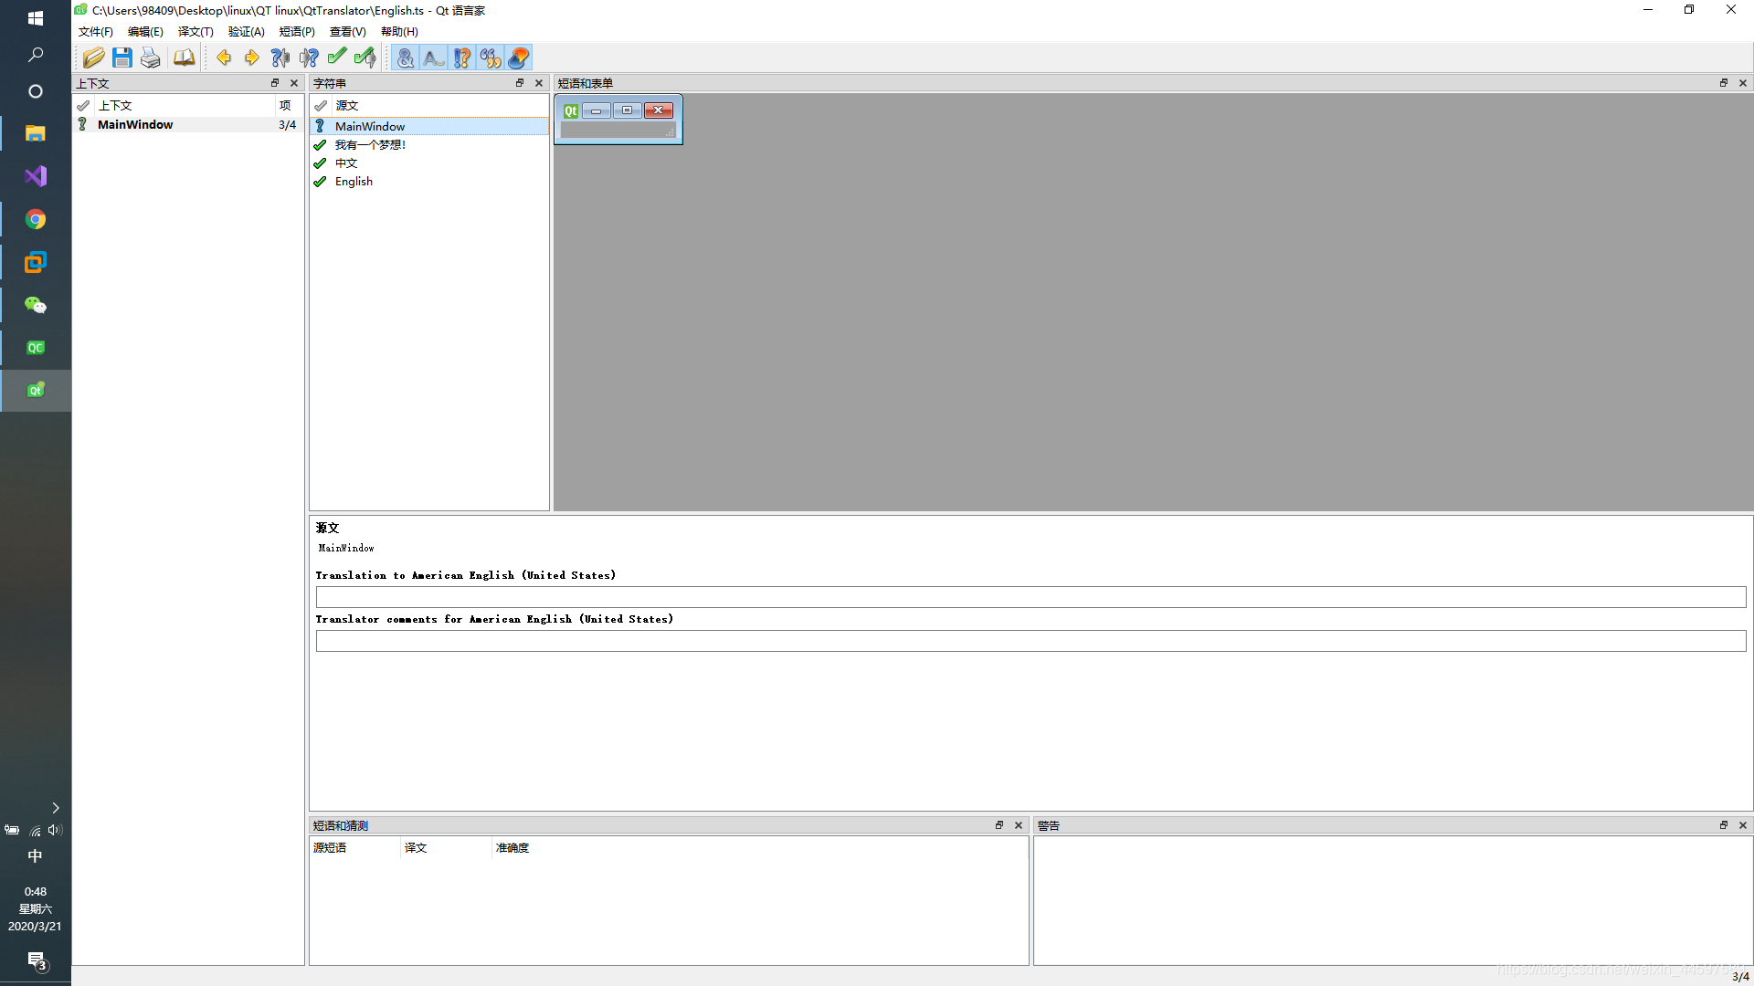Click Done and Next toolbar icon
The width and height of the screenshot is (1754, 986).
pos(365,58)
